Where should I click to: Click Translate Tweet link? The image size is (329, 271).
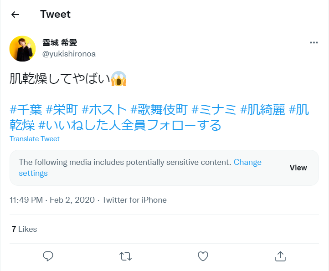click(35, 139)
